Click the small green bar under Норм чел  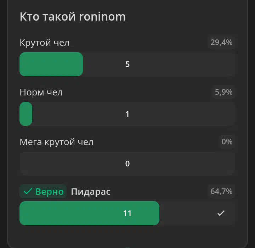tap(26, 114)
